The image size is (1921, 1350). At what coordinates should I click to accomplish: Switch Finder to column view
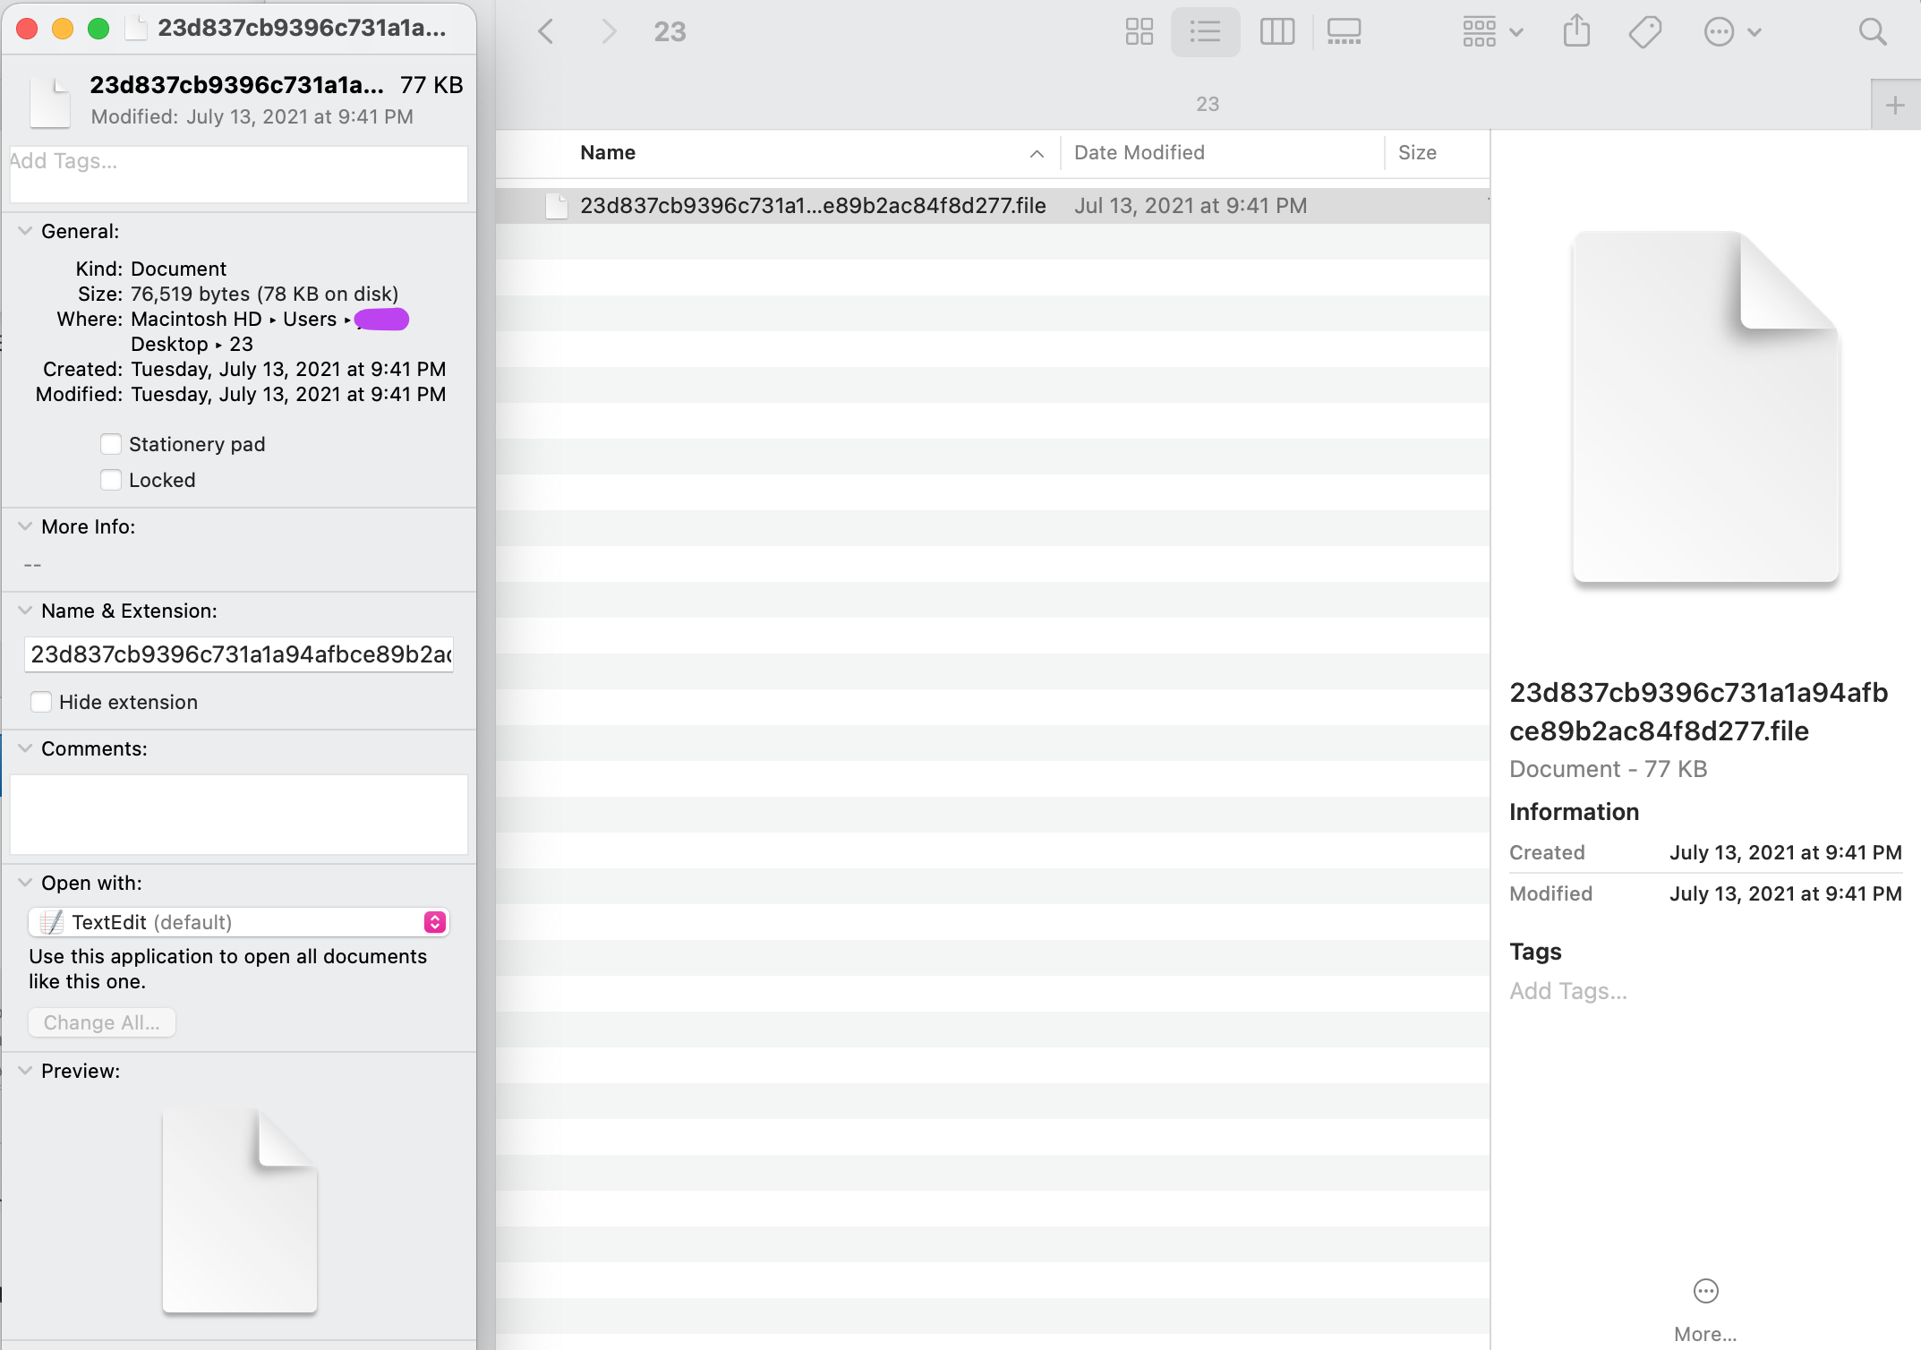(x=1276, y=32)
